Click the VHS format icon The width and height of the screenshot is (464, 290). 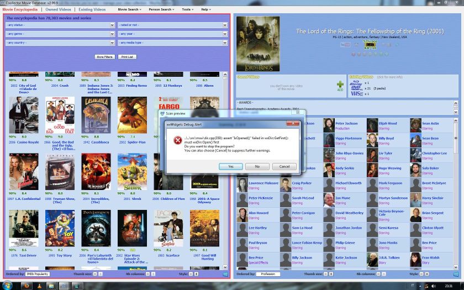pyautogui.click(x=357, y=93)
